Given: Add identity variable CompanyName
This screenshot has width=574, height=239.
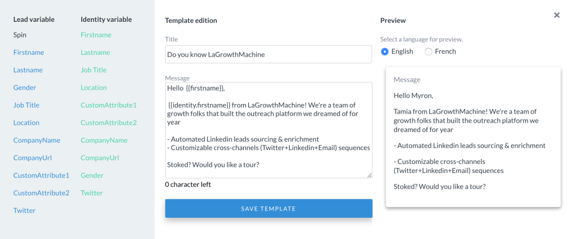Looking at the screenshot, I should [x=104, y=140].
